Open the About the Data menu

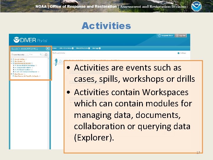(83, 48)
